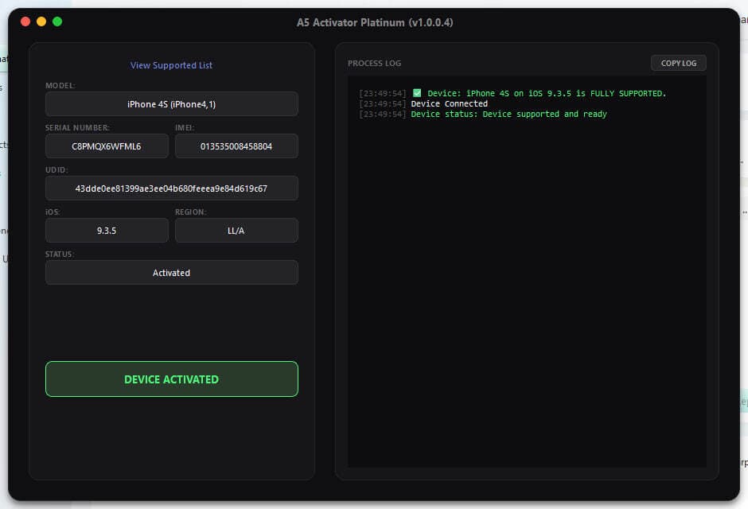
Task: Open the View Supported List link
Action: pyautogui.click(x=171, y=65)
